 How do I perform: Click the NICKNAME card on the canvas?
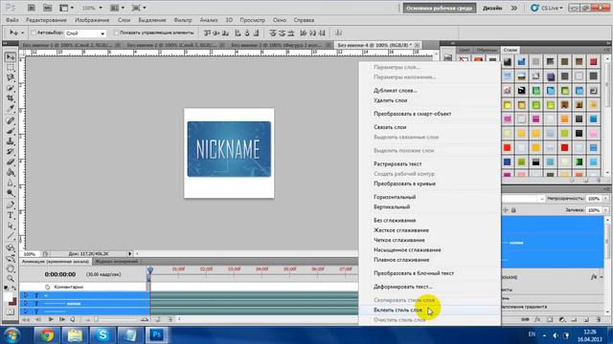[x=229, y=149]
